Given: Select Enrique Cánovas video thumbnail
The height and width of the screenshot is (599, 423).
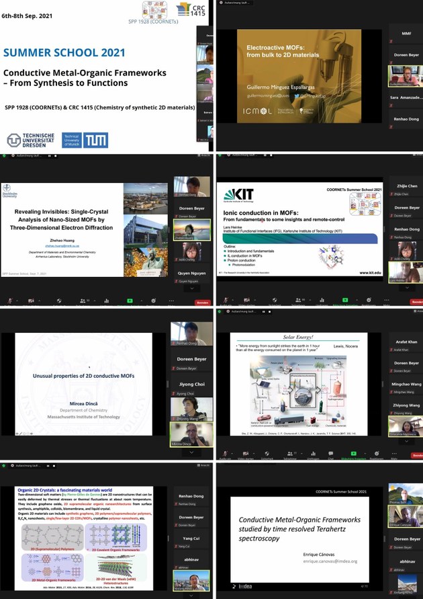Looking at the screenshot, I should pos(403,518).
